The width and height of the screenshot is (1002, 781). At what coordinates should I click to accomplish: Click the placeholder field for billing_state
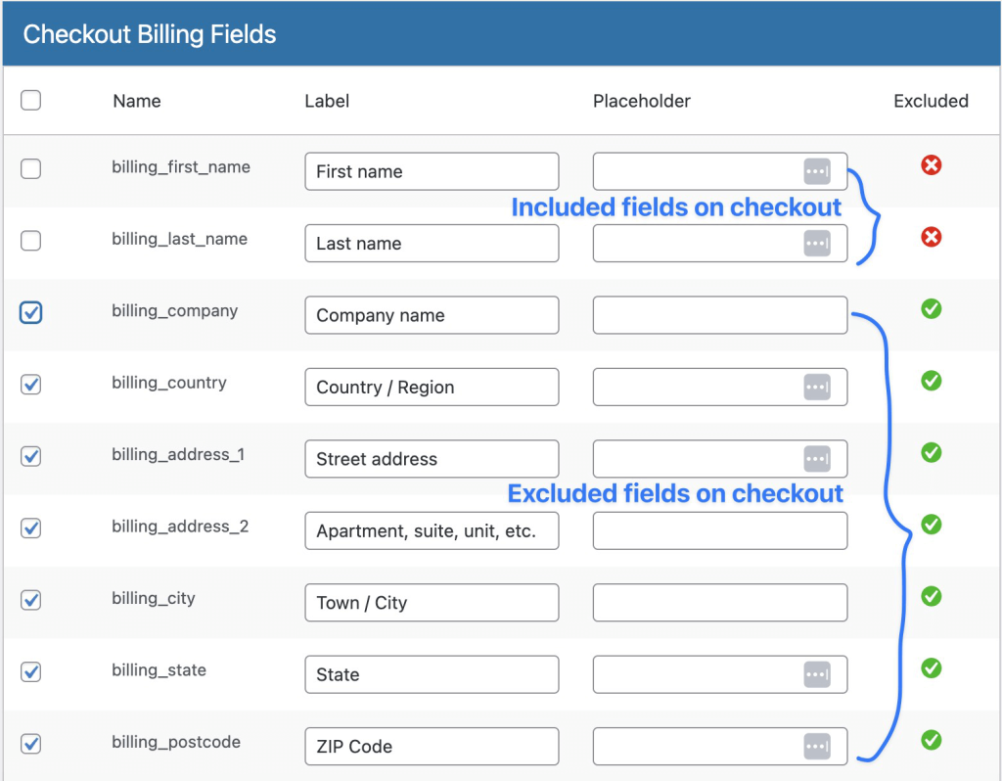[720, 674]
